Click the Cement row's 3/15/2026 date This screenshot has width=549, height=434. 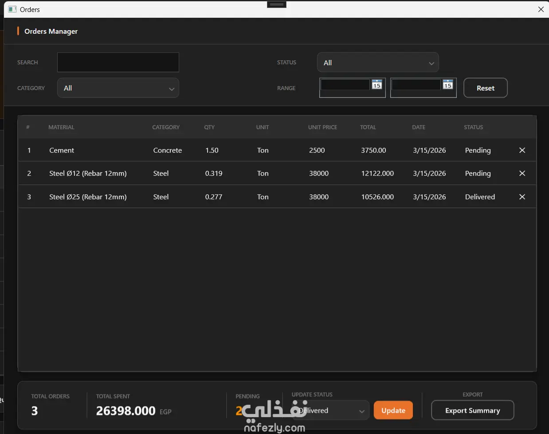[429, 150]
